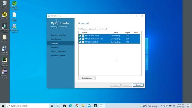Select the Installation step in sidebar
192x108 pixels.
55,47
